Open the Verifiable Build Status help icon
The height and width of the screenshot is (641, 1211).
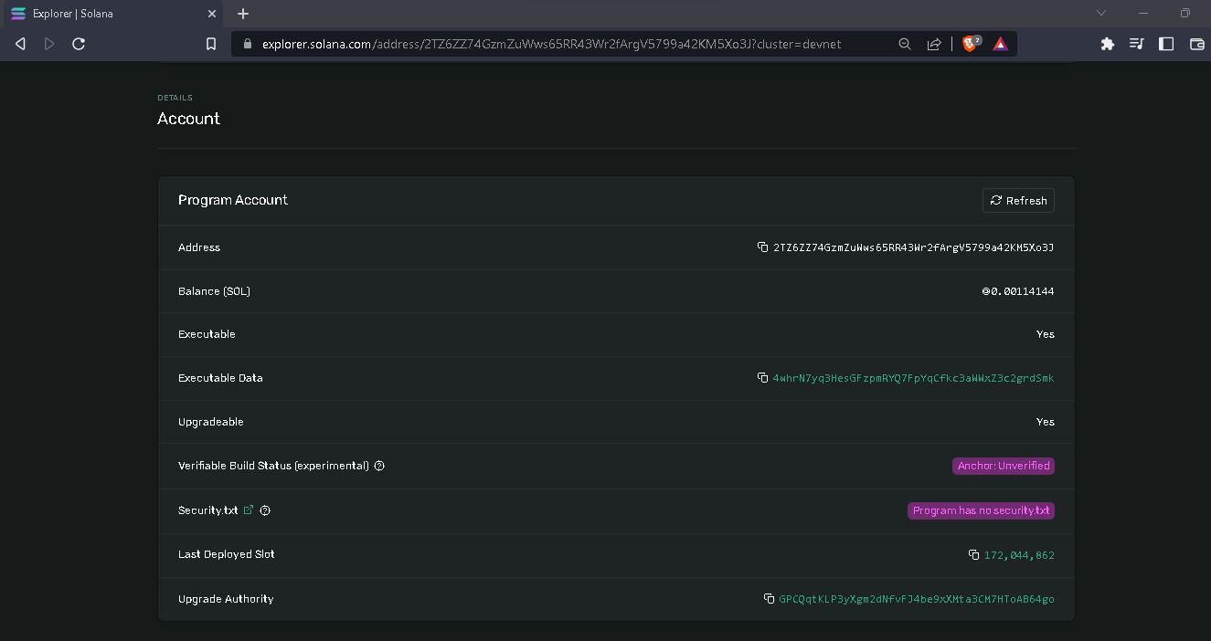pyautogui.click(x=379, y=466)
